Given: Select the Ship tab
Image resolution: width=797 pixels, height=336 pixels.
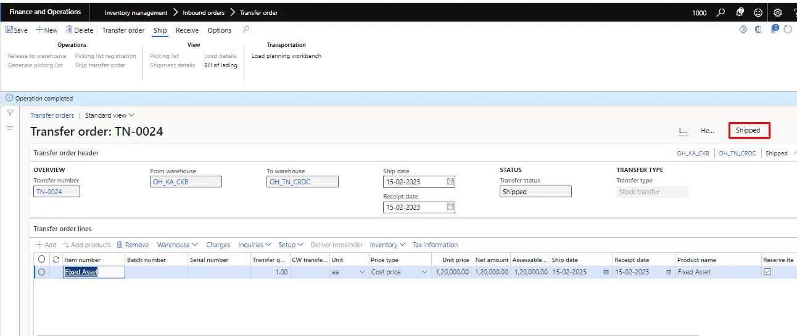Looking at the screenshot, I should coord(160,30).
